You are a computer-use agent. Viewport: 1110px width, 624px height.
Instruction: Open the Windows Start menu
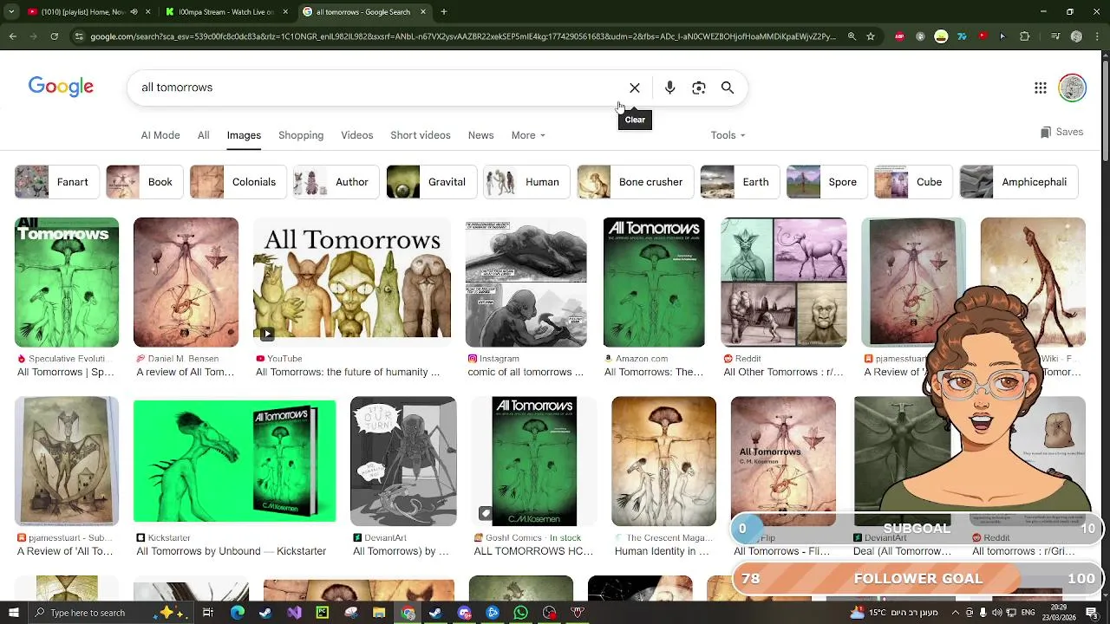point(13,613)
